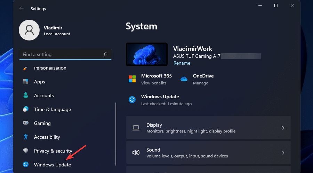This screenshot has height=173, width=313.
Task: Select Privacy & security in sidebar
Action: 53,151
